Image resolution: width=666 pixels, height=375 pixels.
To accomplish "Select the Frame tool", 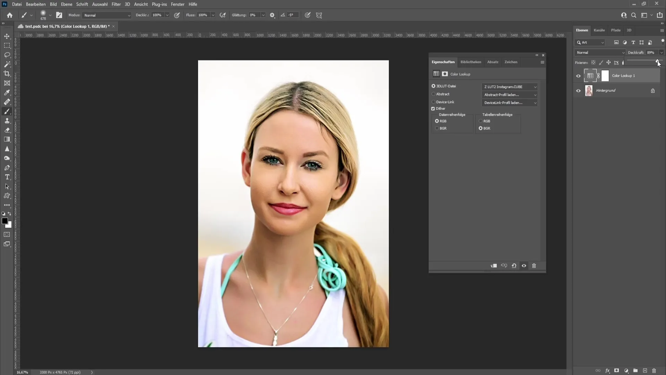I will (7, 83).
